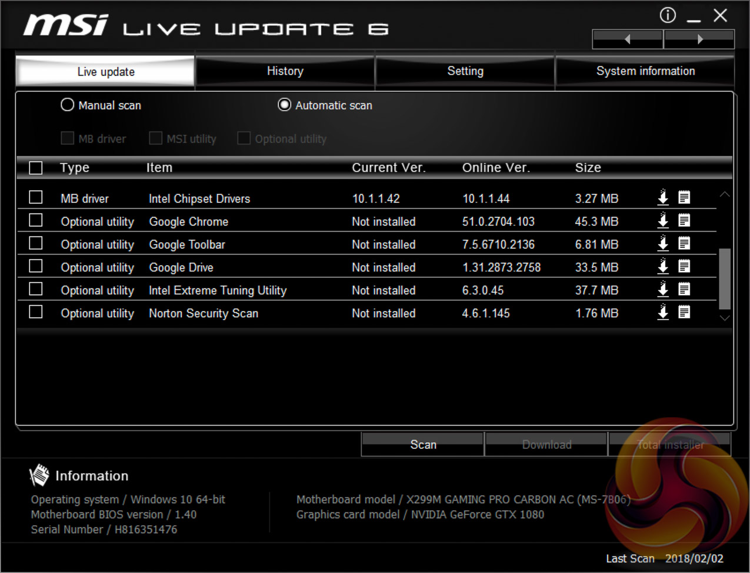
Task: Close the Live Update 6 window
Action: (x=721, y=15)
